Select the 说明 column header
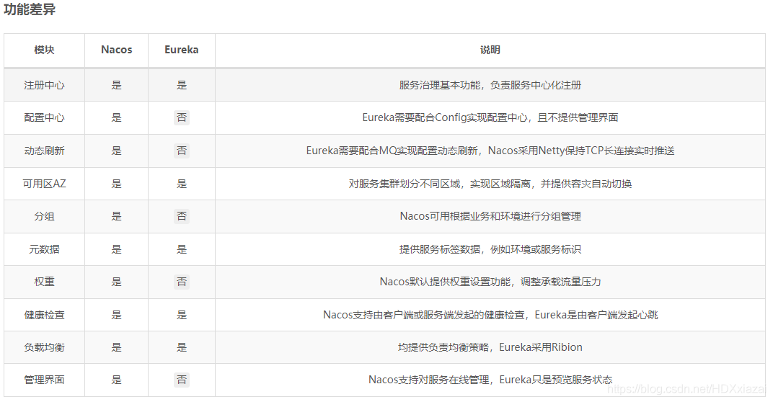 coord(490,50)
